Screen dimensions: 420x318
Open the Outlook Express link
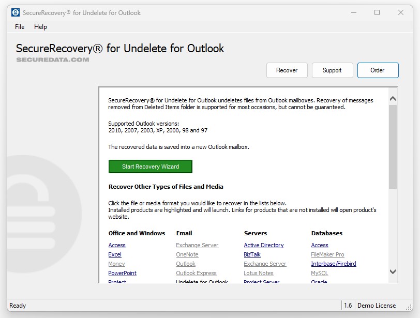(196, 273)
